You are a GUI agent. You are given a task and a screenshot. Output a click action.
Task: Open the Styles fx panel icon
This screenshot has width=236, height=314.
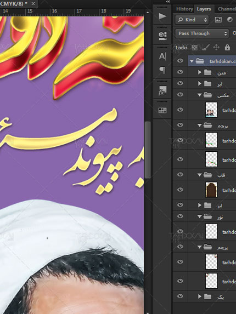tap(162, 90)
